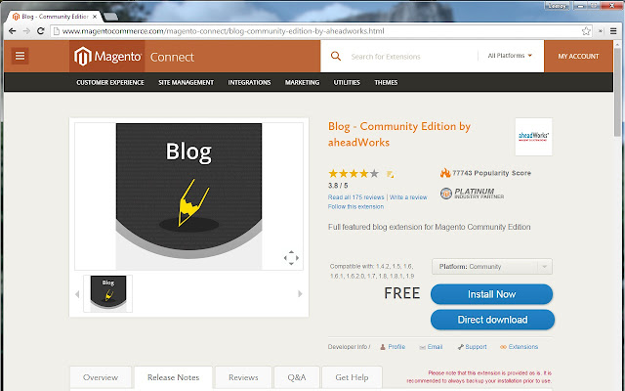
Task: Click the small note icon beside stars
Action: [391, 174]
